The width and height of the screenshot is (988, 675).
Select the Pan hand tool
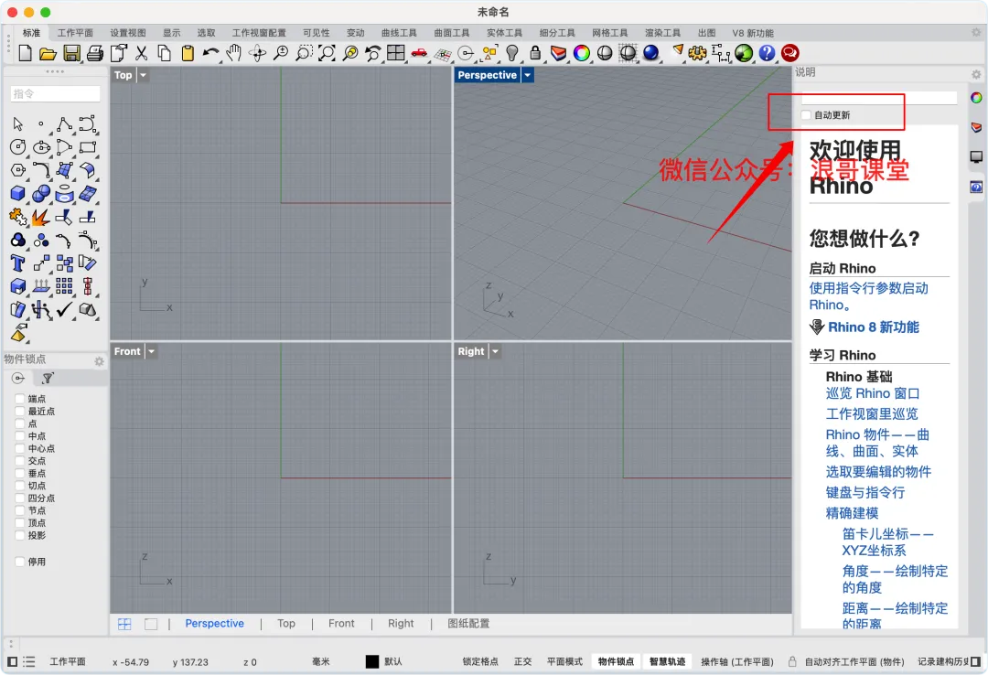coord(234,54)
